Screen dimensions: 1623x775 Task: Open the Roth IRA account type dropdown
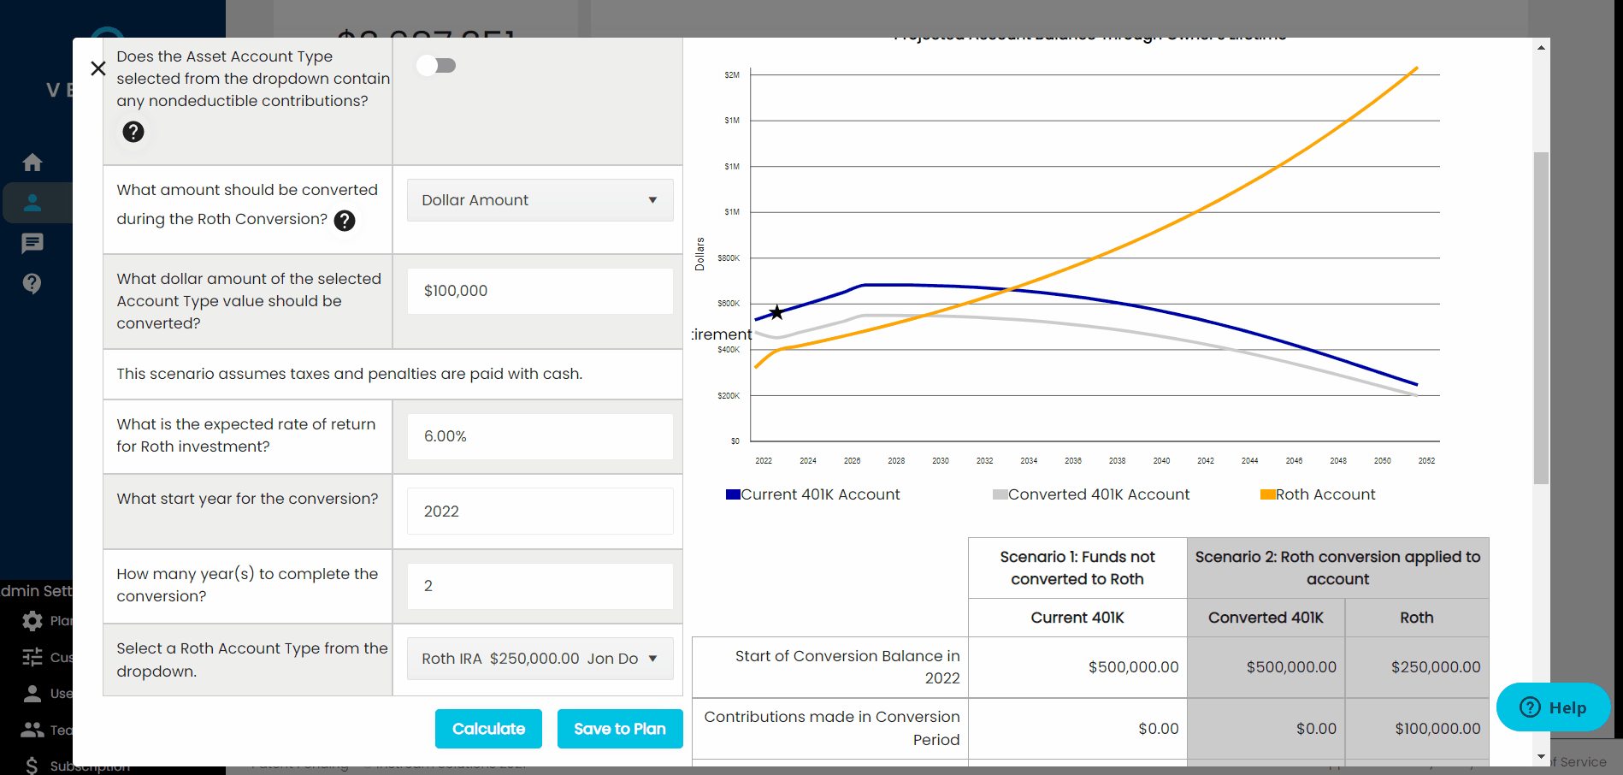[540, 659]
